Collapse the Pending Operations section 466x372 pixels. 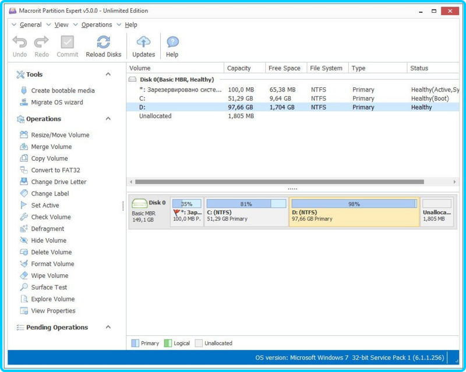(108, 327)
